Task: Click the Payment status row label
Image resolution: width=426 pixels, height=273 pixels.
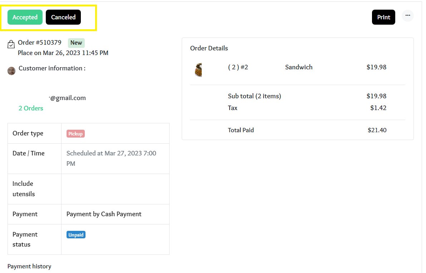Action: coord(25,239)
